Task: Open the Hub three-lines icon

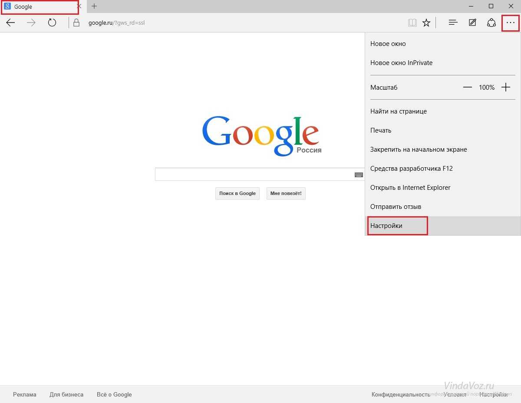Action: 453,23
